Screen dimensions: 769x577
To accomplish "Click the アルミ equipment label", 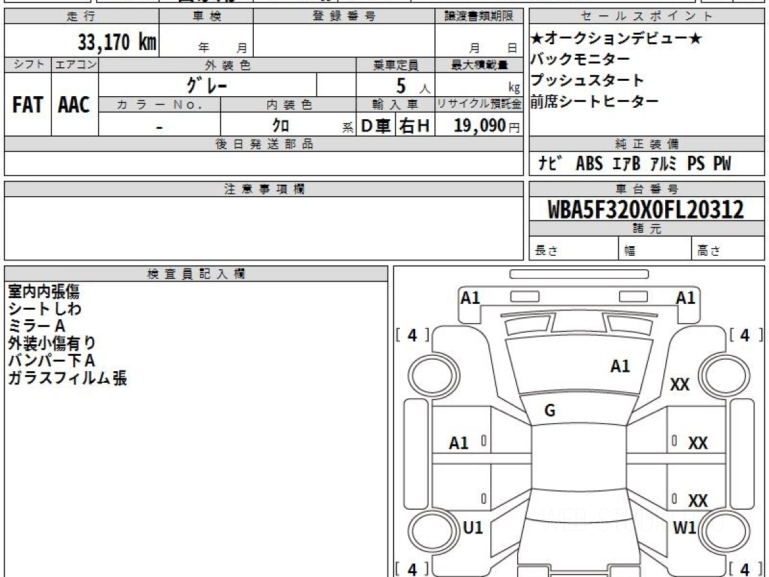I will tap(663, 163).
